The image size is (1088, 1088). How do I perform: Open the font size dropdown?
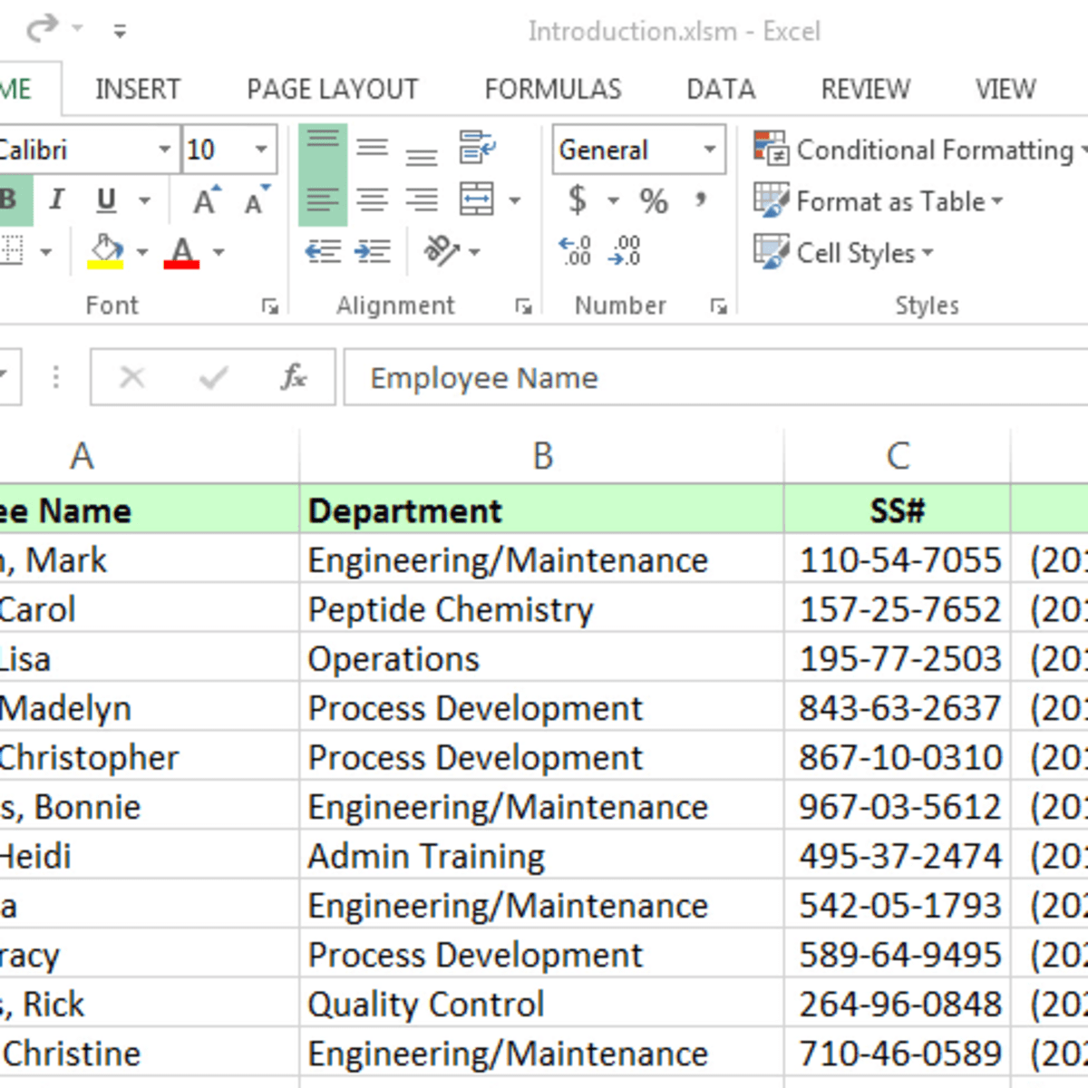pos(261,150)
